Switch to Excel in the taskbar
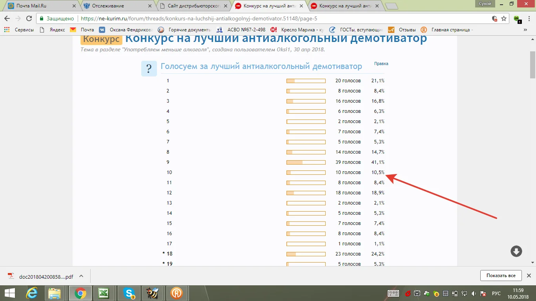Viewport: 536px width, 301px height. pos(104,293)
